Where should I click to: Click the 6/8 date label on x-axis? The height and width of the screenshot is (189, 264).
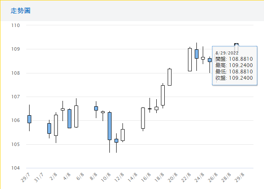tap(79, 174)
